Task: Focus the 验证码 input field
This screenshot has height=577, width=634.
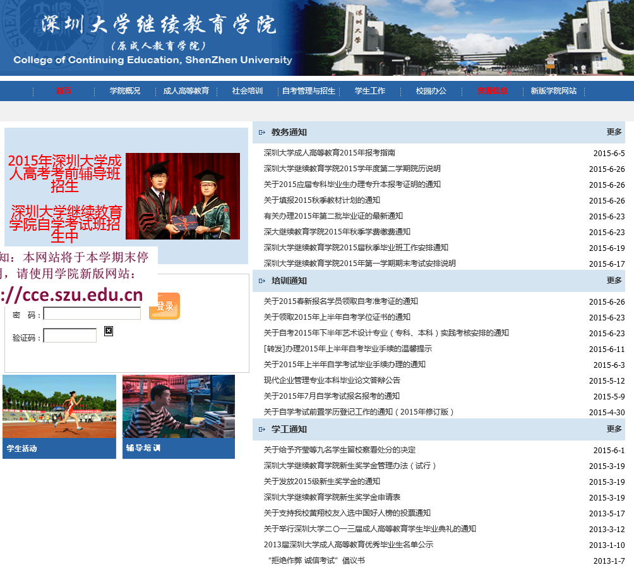Action: pyautogui.click(x=70, y=336)
